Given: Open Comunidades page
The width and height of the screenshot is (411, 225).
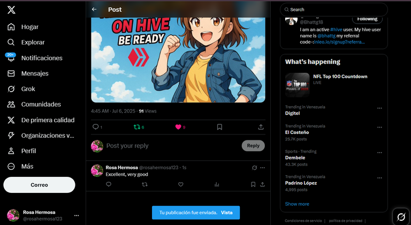Looking at the screenshot, I should tap(34, 104).
